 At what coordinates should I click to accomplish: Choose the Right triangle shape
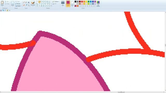tap(37, 4)
